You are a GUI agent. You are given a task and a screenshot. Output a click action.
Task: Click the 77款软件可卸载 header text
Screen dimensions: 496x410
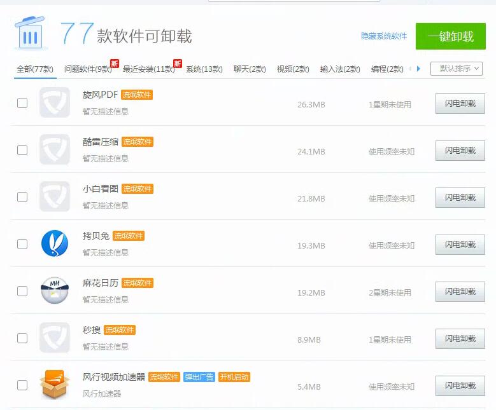(126, 34)
